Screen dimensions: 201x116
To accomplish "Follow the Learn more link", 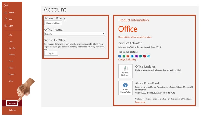I will [x=140, y=102].
